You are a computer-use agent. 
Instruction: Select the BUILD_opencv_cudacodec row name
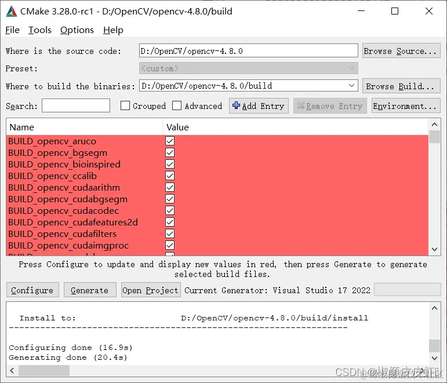click(x=64, y=211)
